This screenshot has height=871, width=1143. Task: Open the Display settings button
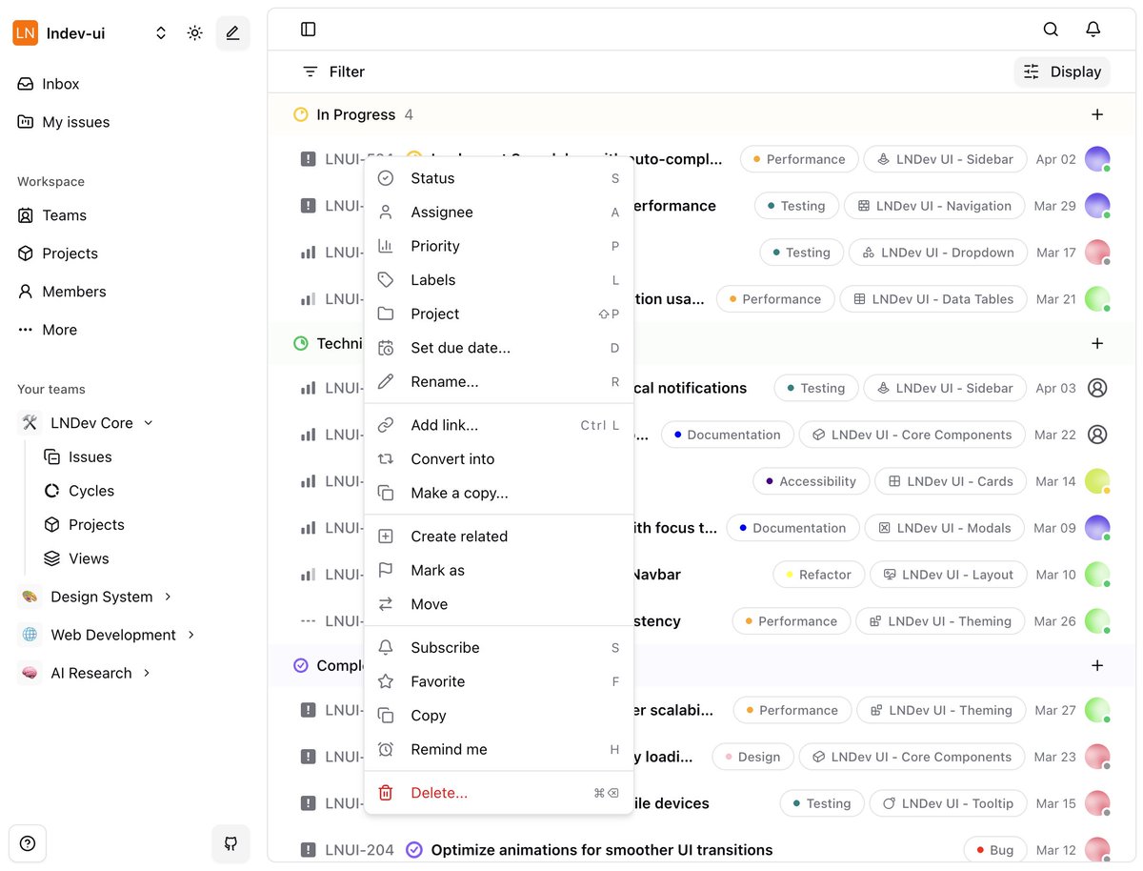tap(1061, 71)
